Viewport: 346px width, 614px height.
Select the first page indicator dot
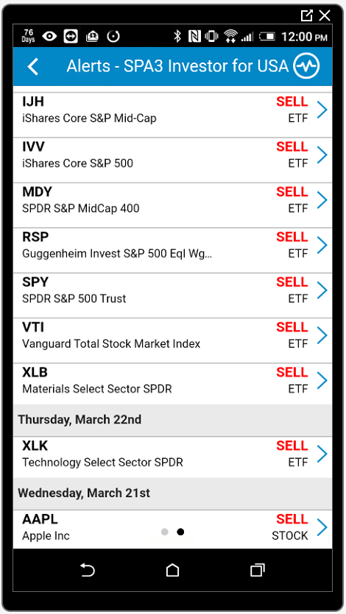[165, 532]
